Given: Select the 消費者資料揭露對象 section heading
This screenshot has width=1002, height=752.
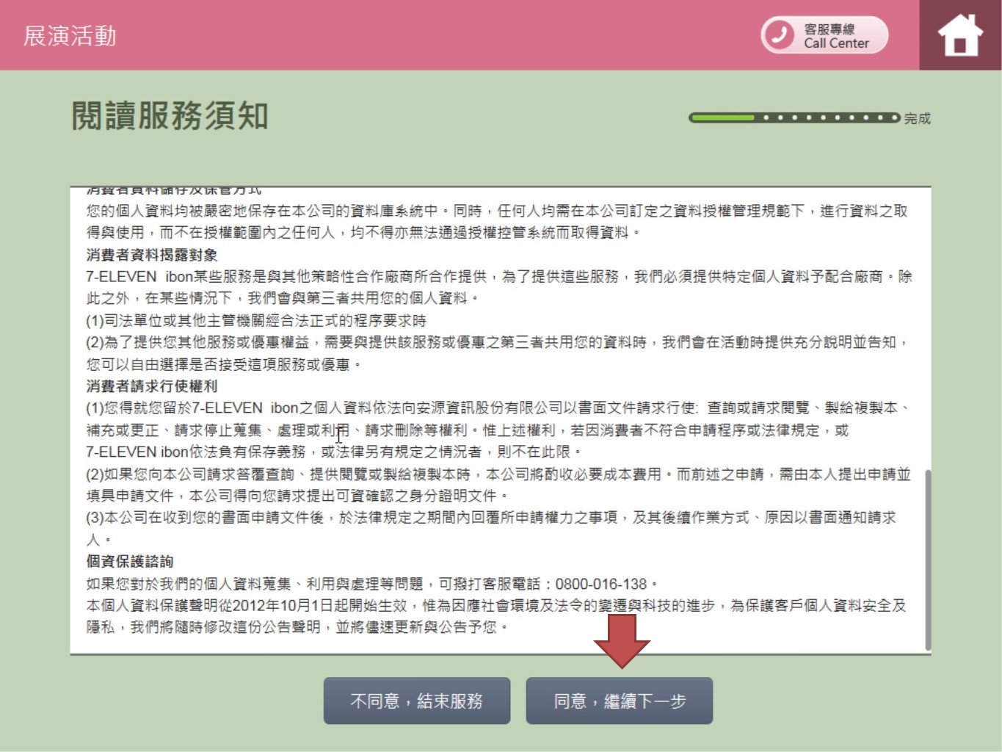Looking at the screenshot, I should (x=152, y=255).
